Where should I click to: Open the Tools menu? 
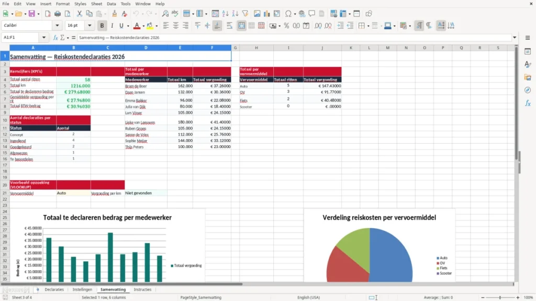pos(126,4)
